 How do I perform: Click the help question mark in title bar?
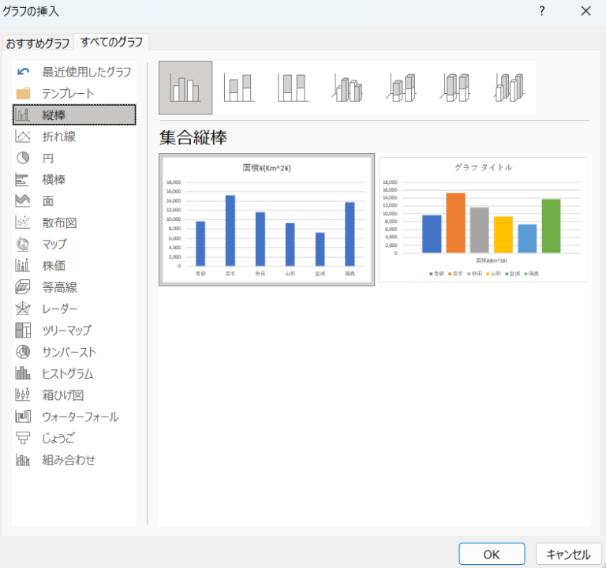[x=542, y=11]
